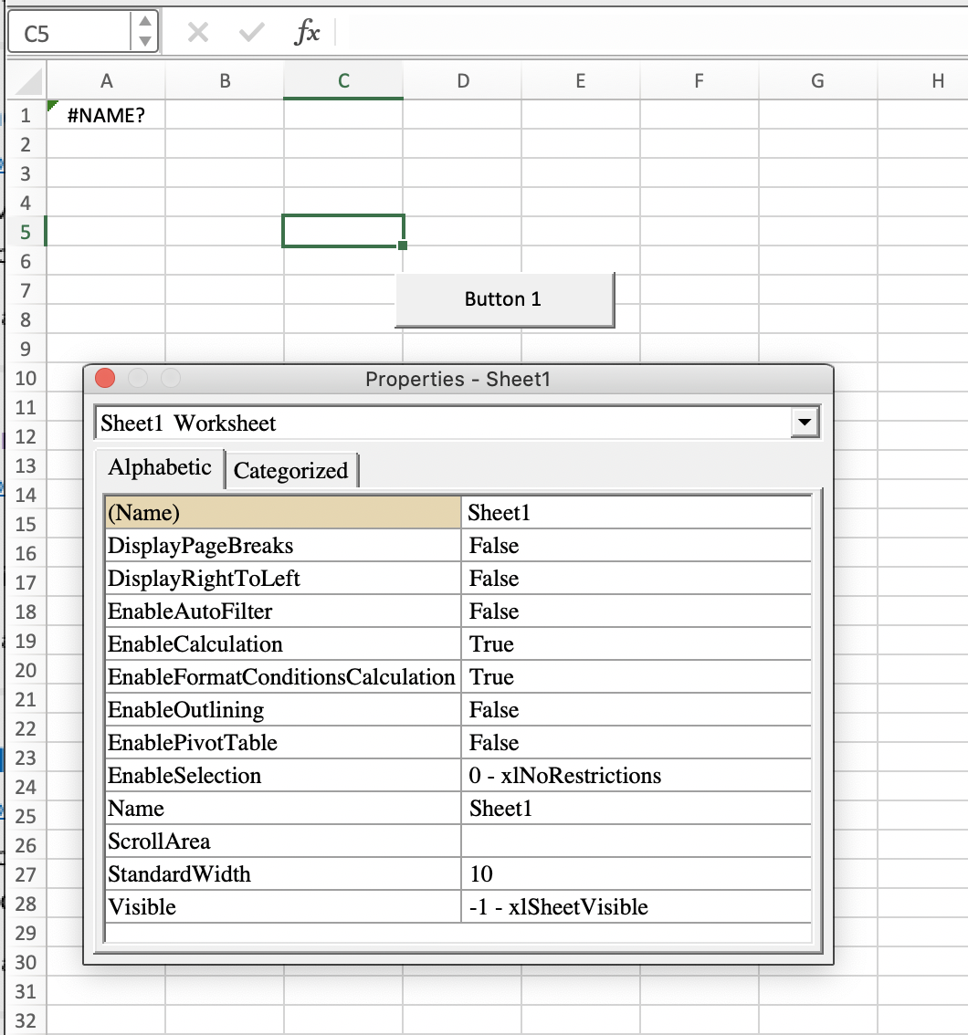The width and height of the screenshot is (968, 1035).
Task: Select the EnablePivotTable property
Action: (x=282, y=743)
